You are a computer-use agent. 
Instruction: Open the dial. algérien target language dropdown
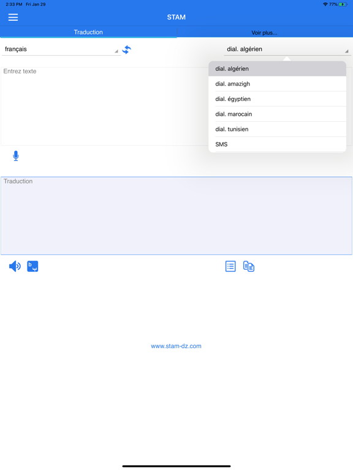287,49
